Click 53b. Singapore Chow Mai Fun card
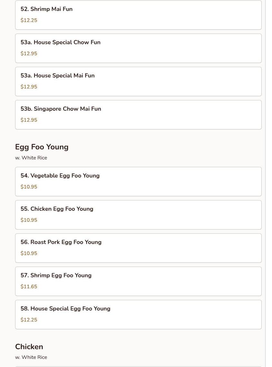 click(x=138, y=115)
